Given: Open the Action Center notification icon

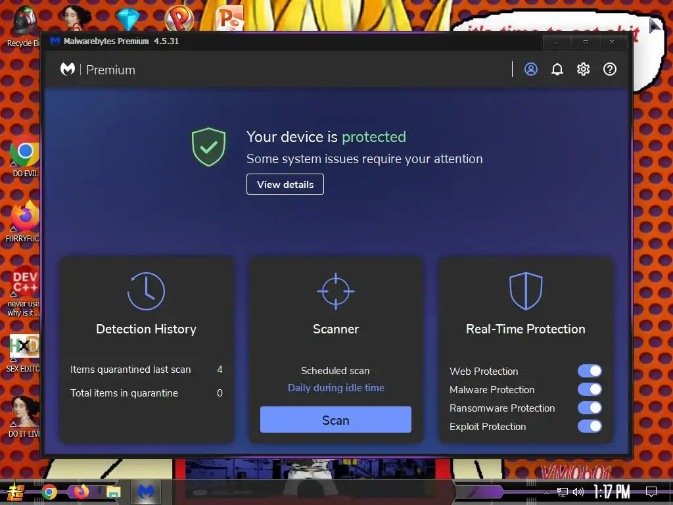Looking at the screenshot, I should point(651,492).
